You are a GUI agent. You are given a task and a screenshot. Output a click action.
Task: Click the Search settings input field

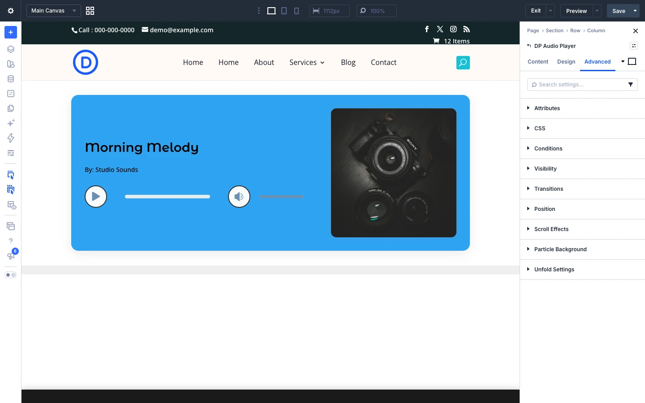point(582,85)
